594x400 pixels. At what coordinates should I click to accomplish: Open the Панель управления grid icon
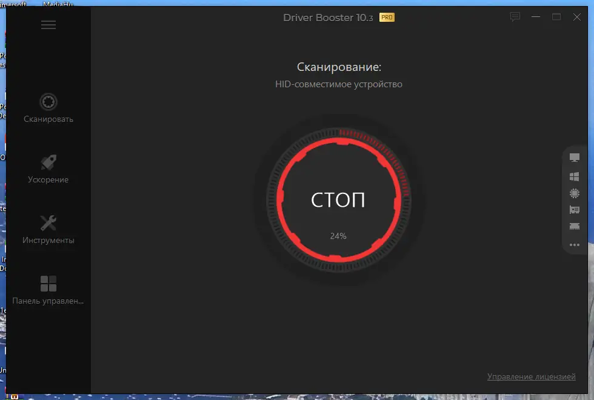click(48, 283)
